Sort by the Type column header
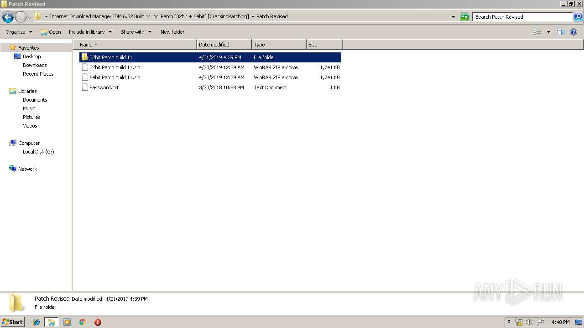The width and height of the screenshot is (584, 328). 279,45
